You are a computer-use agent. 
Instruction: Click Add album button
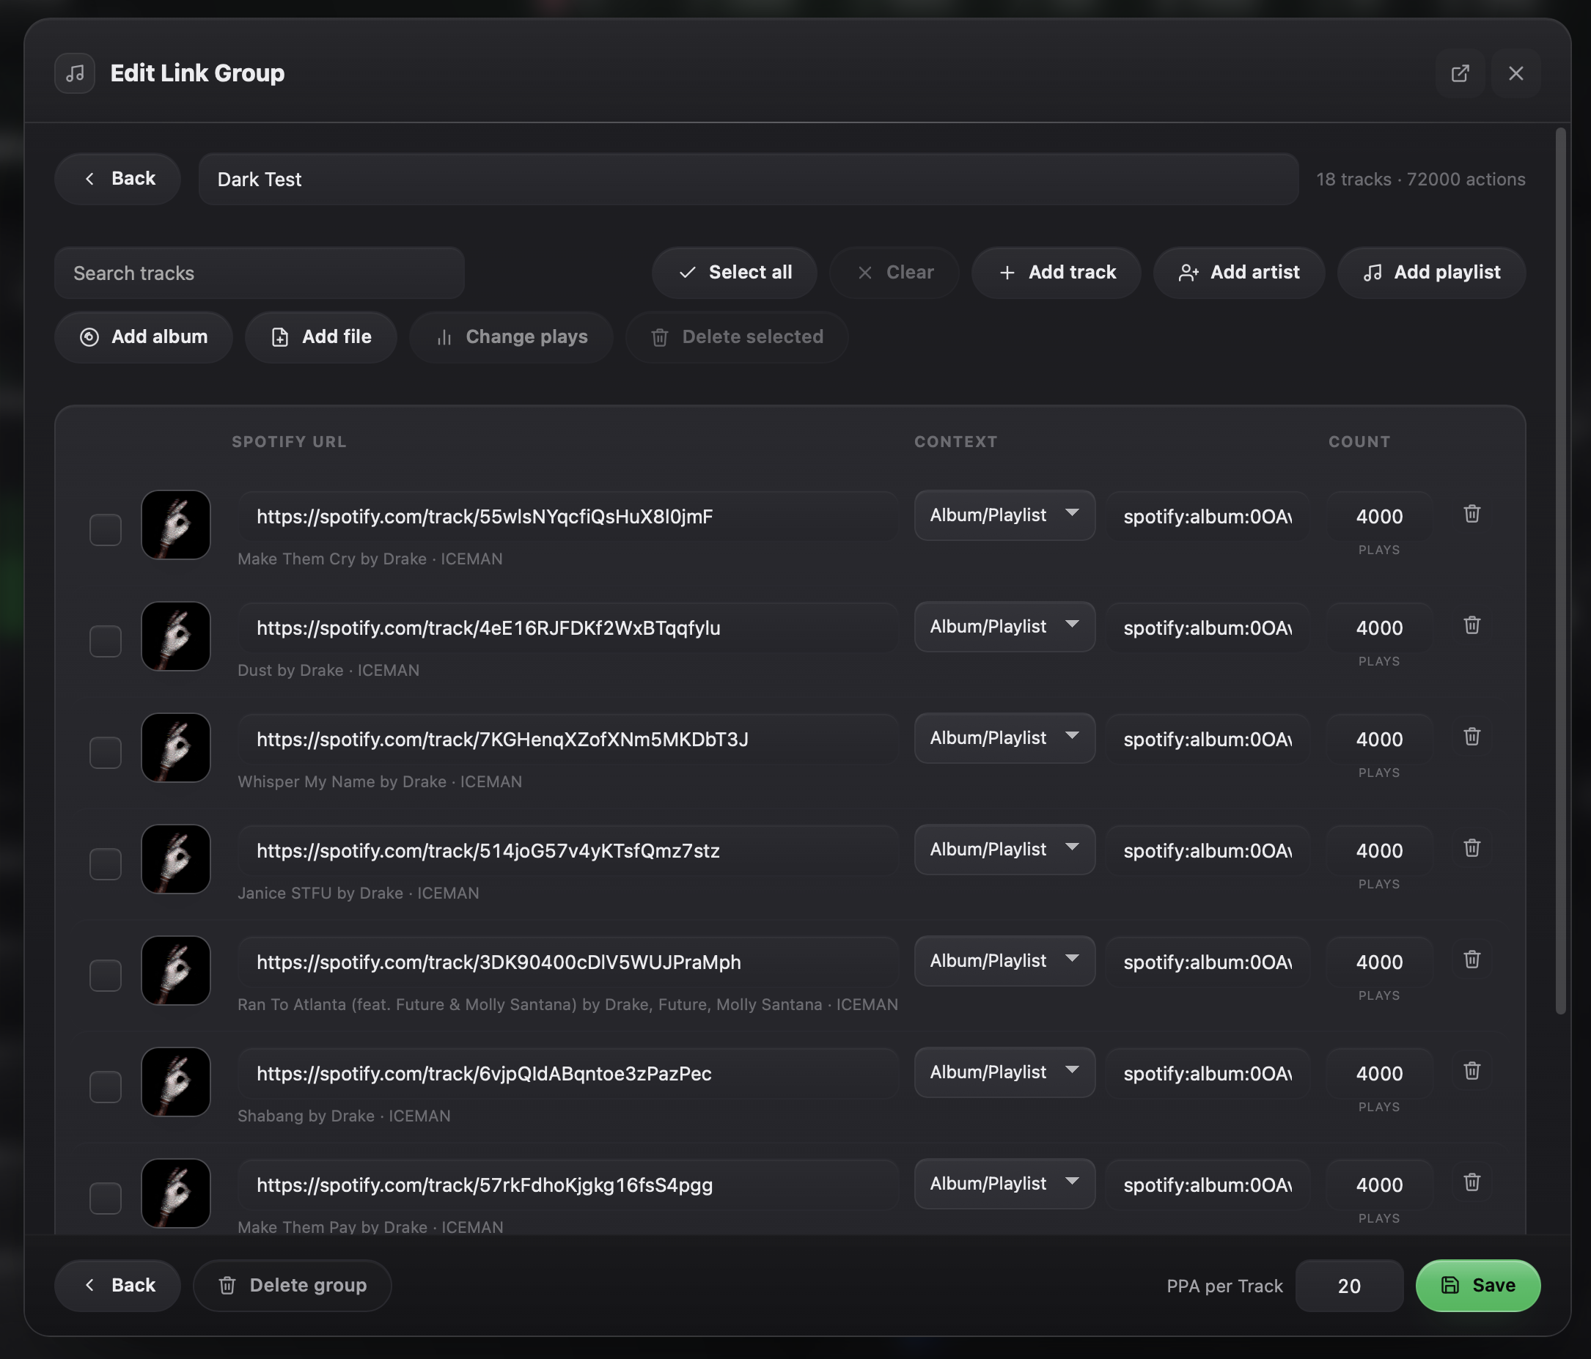(144, 337)
